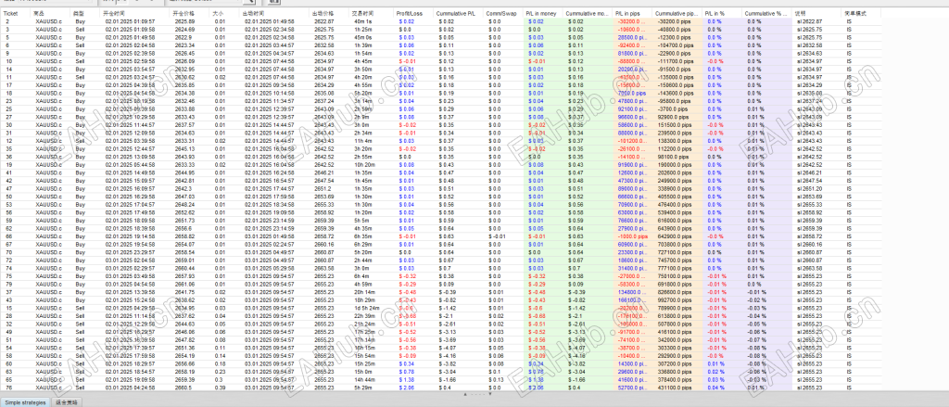
Task: Click Profit/Loss value $ 1.38
Action: pyautogui.click(x=406, y=379)
